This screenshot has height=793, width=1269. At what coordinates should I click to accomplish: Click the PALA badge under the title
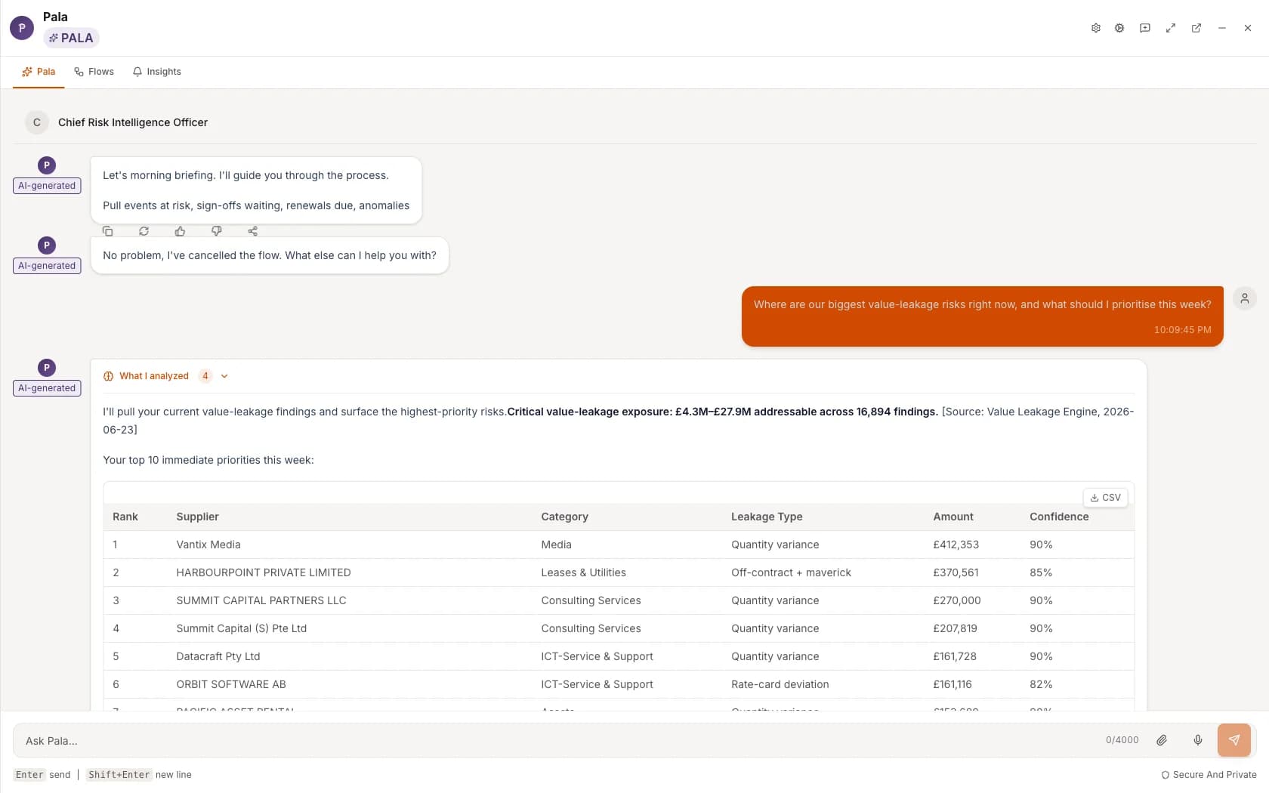click(x=71, y=38)
